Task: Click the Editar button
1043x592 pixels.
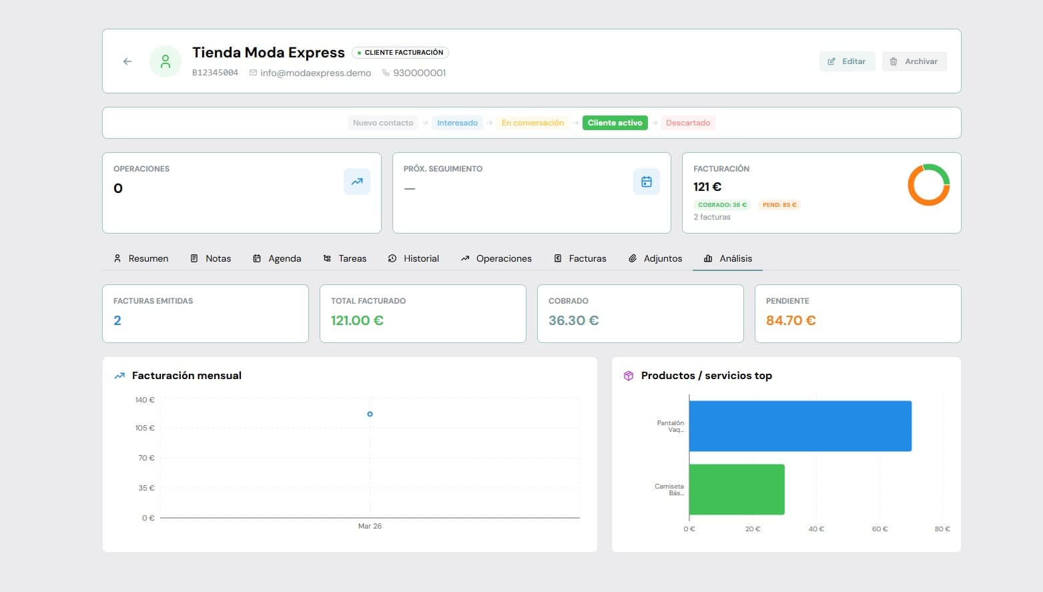Action: [847, 61]
